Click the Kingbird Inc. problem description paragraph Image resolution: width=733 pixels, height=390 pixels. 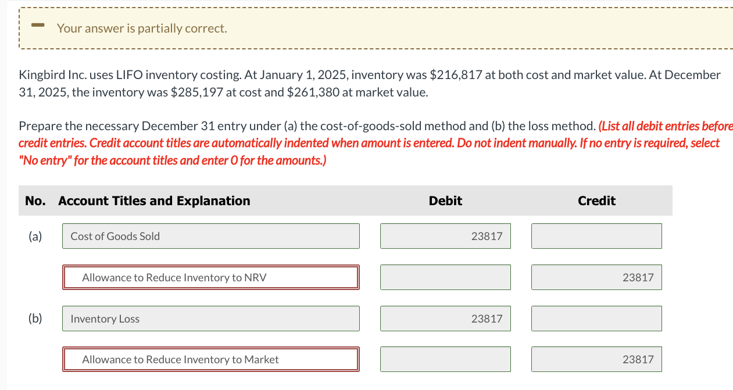[x=370, y=83]
